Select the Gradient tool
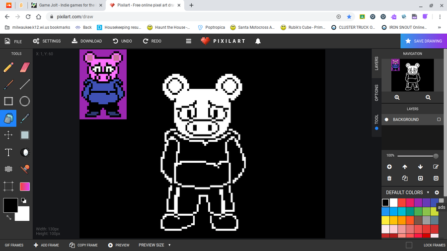 coord(25,187)
